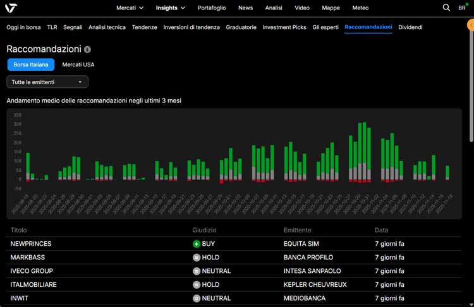Click the orange badge at top right edge
474x307 pixels.
tap(470, 25)
